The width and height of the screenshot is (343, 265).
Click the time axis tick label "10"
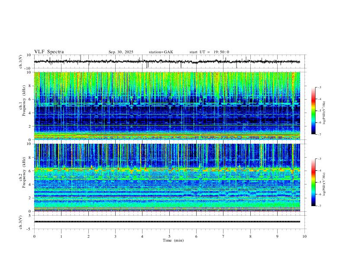pos(304,236)
